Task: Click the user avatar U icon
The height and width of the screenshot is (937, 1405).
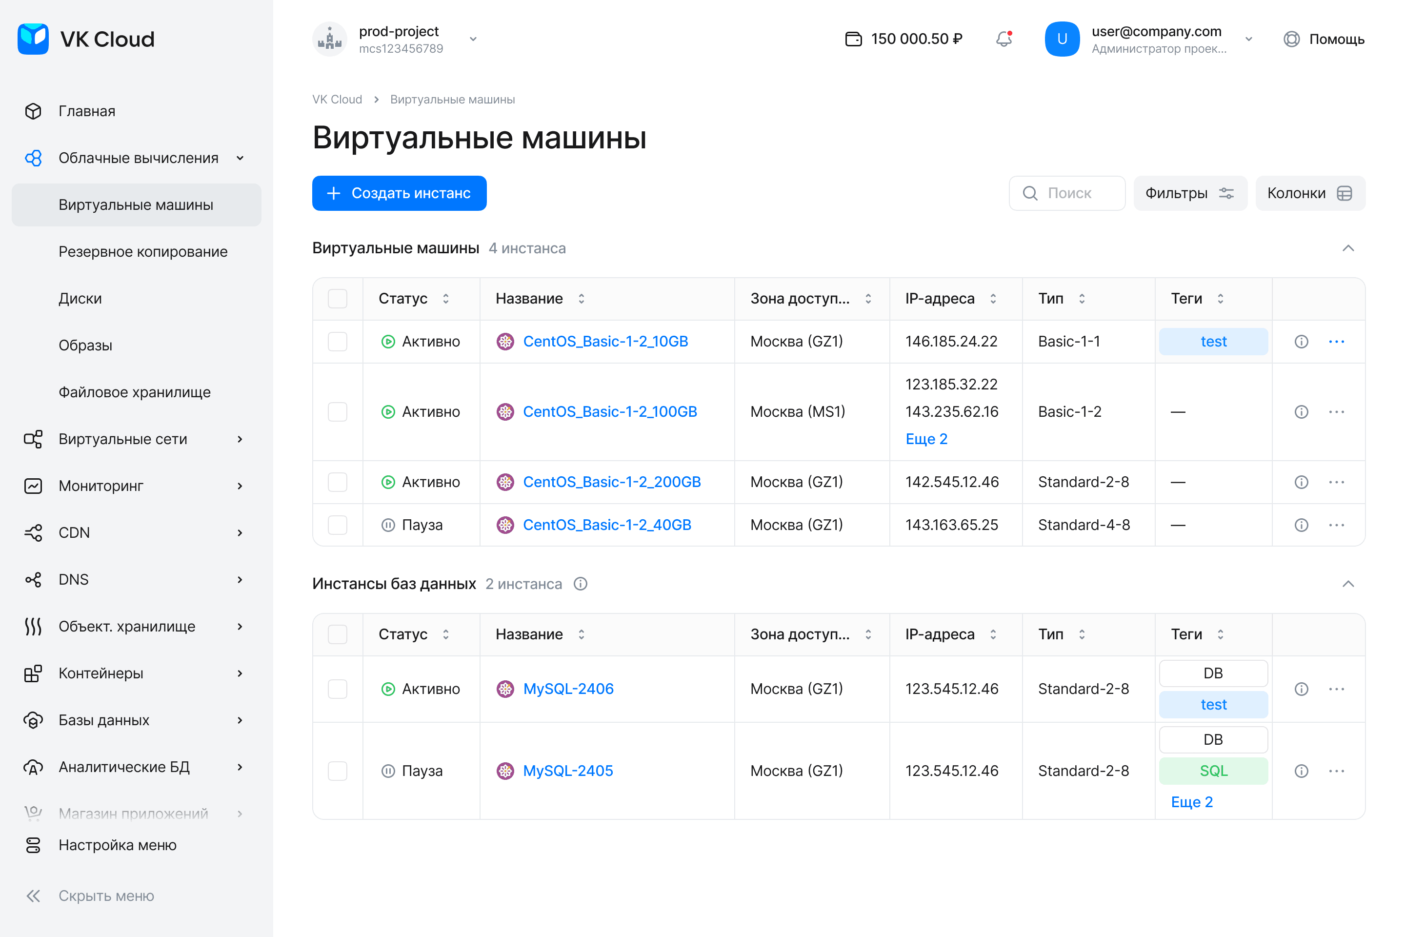Action: pos(1062,39)
